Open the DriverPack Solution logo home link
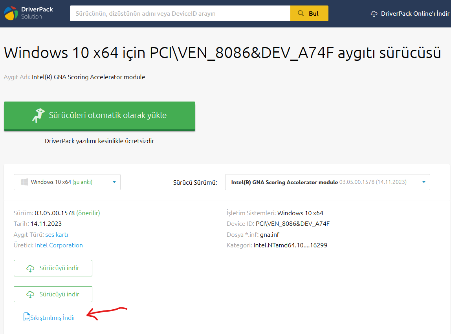Image resolution: width=451 pixels, height=334 pixels. (x=28, y=13)
